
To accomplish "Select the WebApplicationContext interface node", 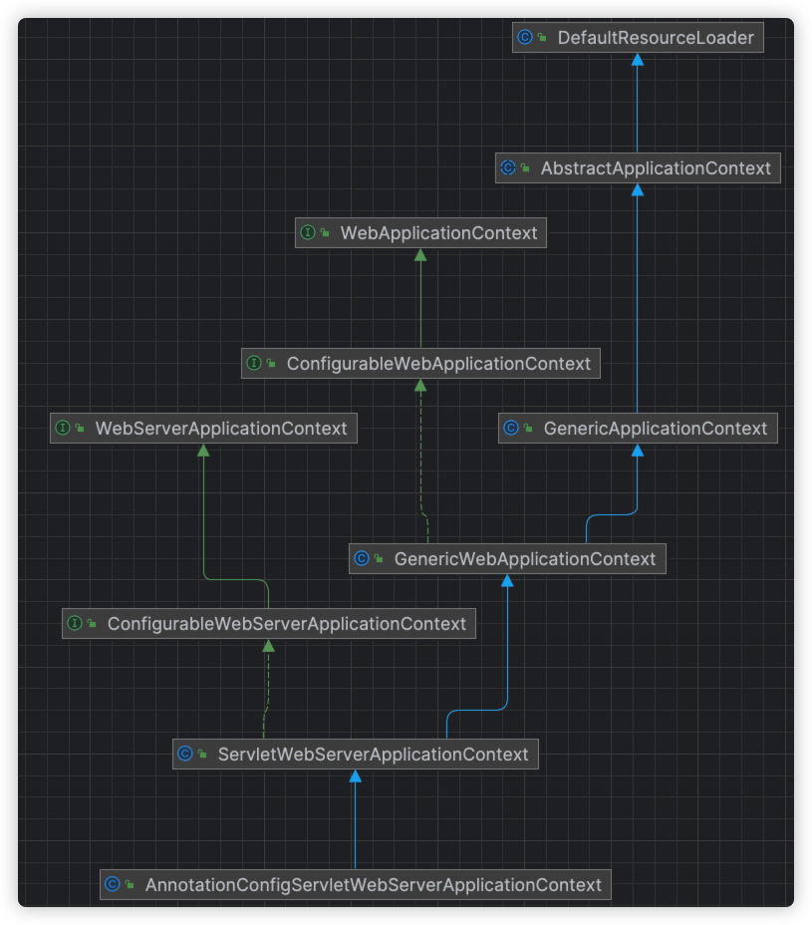I will click(x=420, y=233).
